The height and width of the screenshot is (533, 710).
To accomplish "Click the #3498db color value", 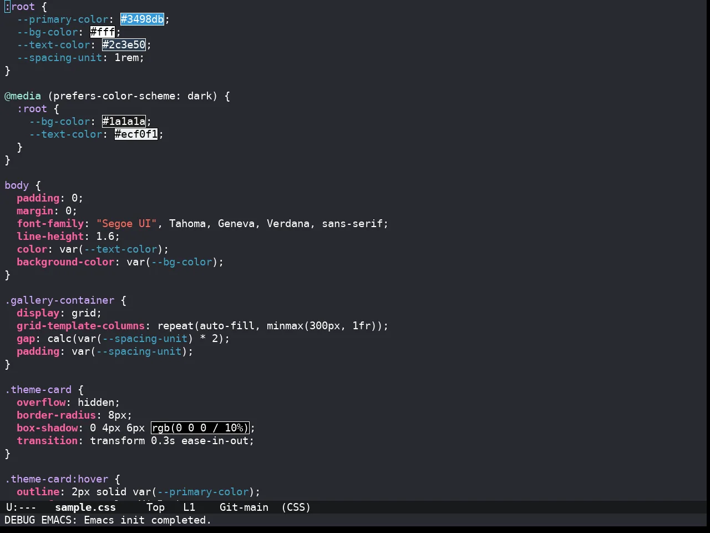I will click(x=142, y=19).
